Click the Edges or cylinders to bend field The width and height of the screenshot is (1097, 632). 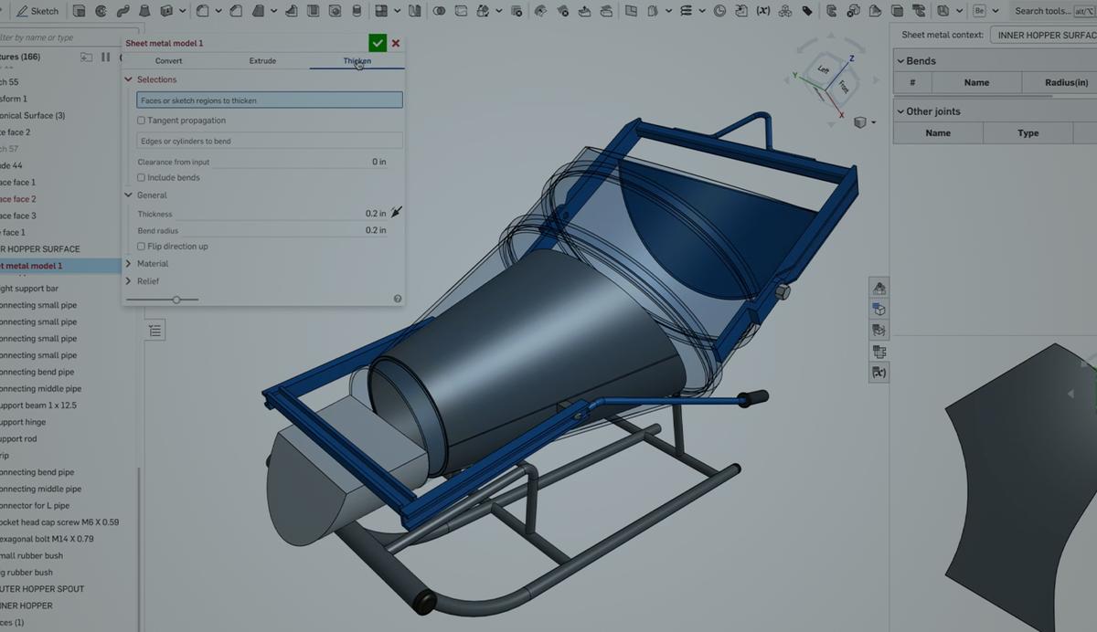pos(269,140)
